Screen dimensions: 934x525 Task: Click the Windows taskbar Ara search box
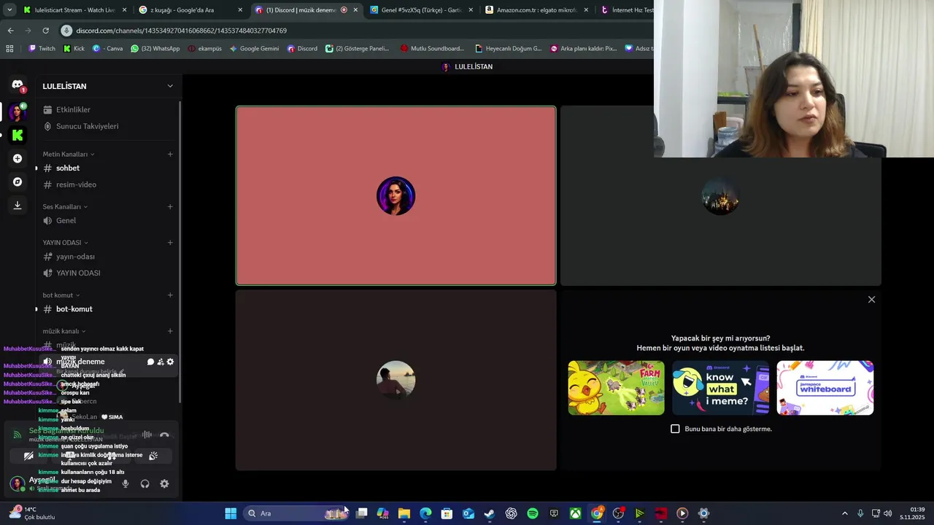coord(296,513)
